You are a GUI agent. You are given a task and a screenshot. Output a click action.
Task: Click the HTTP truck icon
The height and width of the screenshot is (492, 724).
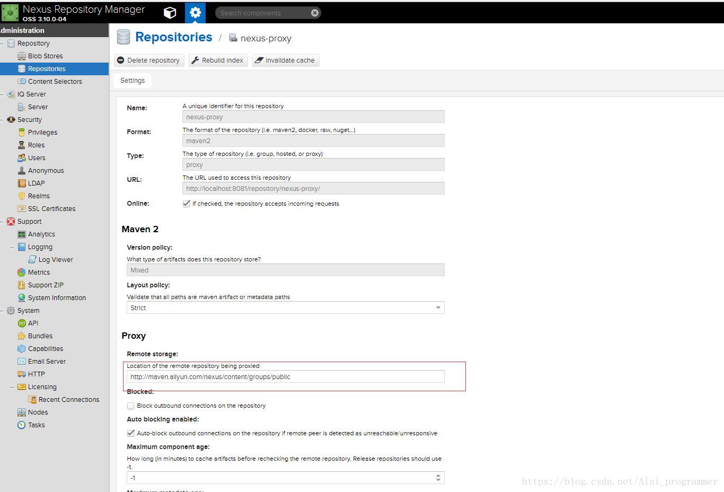click(21, 374)
